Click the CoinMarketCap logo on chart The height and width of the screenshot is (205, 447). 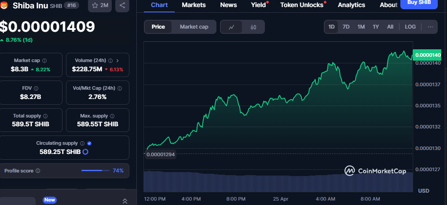(x=375, y=171)
